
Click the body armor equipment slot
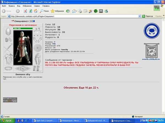pyautogui.click(x=8, y=59)
